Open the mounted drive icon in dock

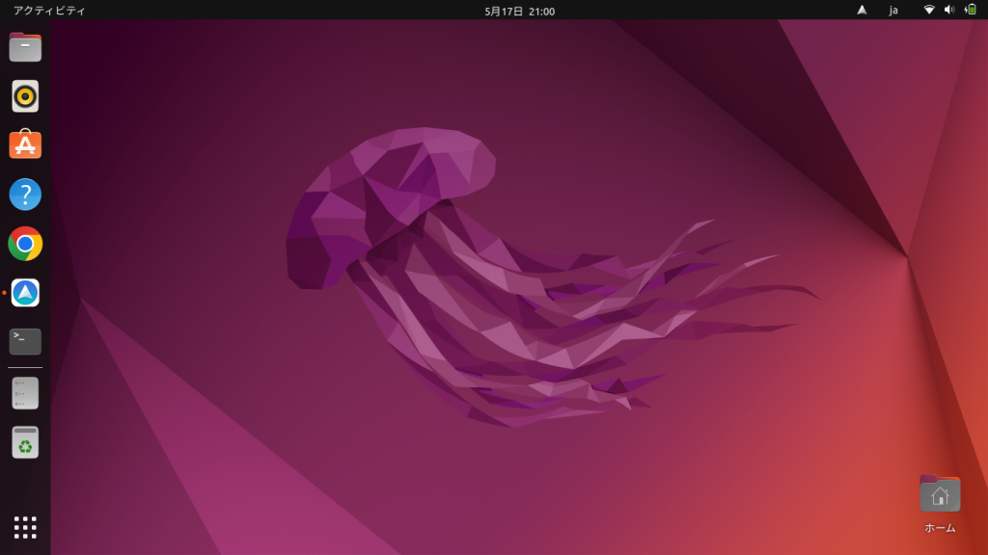tap(25, 393)
